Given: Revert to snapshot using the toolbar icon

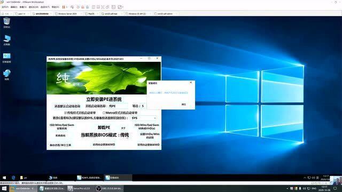Looking at the screenshot, I should (83, 7).
